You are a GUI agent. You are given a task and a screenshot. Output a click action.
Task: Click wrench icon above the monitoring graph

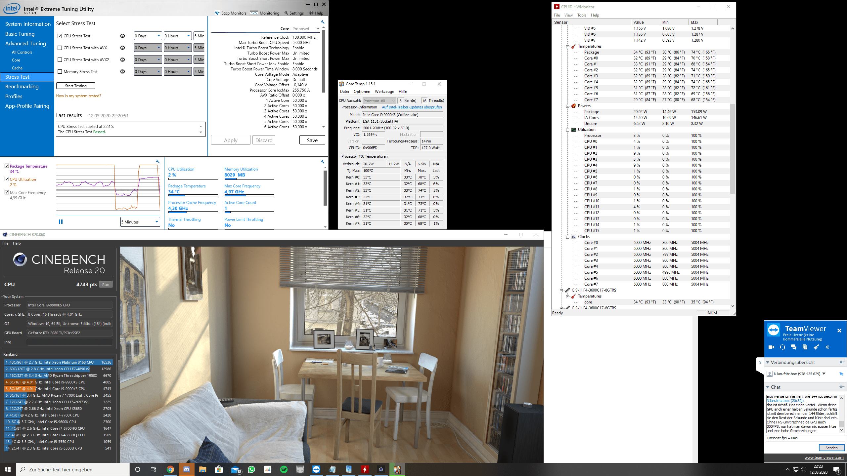click(x=158, y=161)
